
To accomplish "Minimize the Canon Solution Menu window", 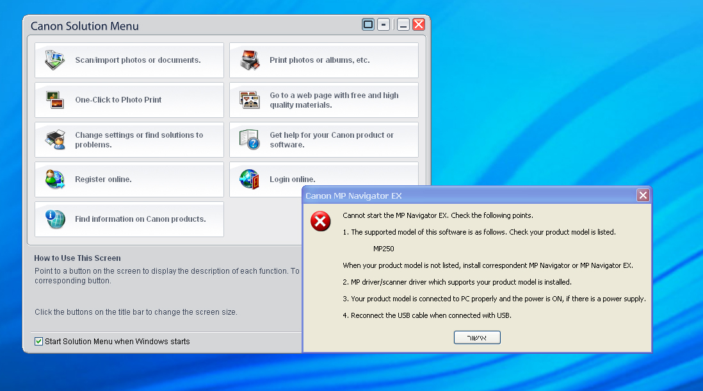I will 403,24.
